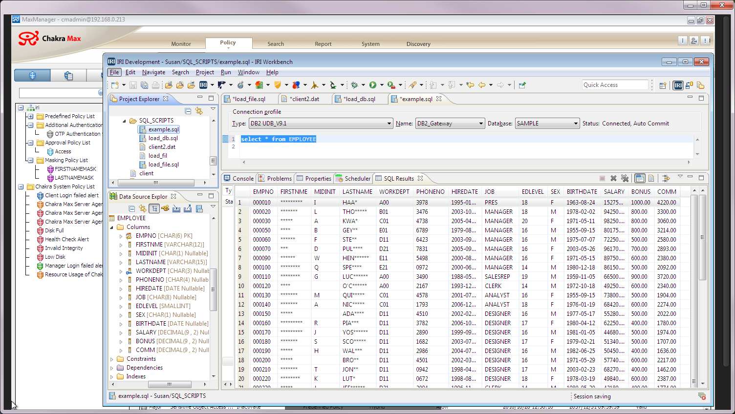Open the Monitor tab in Chakra Max

coord(181,44)
